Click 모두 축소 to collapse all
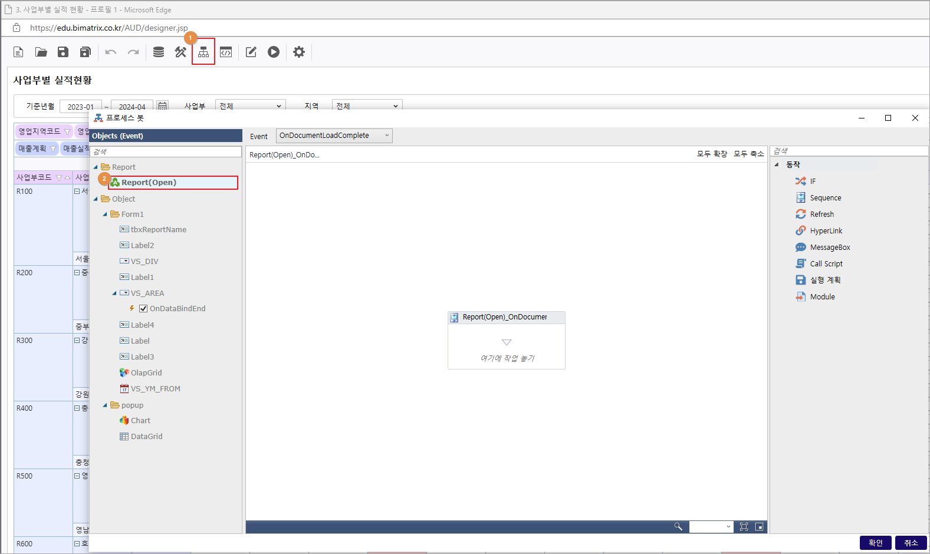The width and height of the screenshot is (930, 554). pos(748,154)
